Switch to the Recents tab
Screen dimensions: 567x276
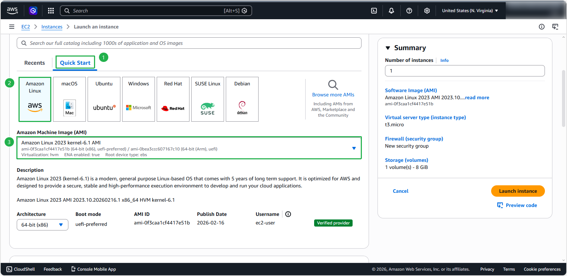35,63
